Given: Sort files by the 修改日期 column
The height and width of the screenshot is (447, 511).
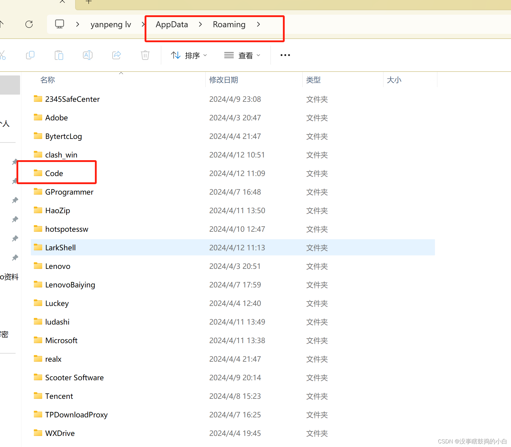Looking at the screenshot, I should (223, 80).
